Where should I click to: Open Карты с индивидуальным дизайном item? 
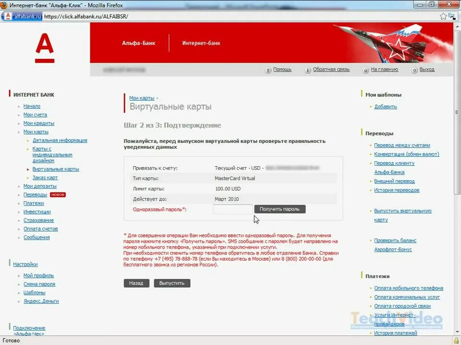click(52, 155)
